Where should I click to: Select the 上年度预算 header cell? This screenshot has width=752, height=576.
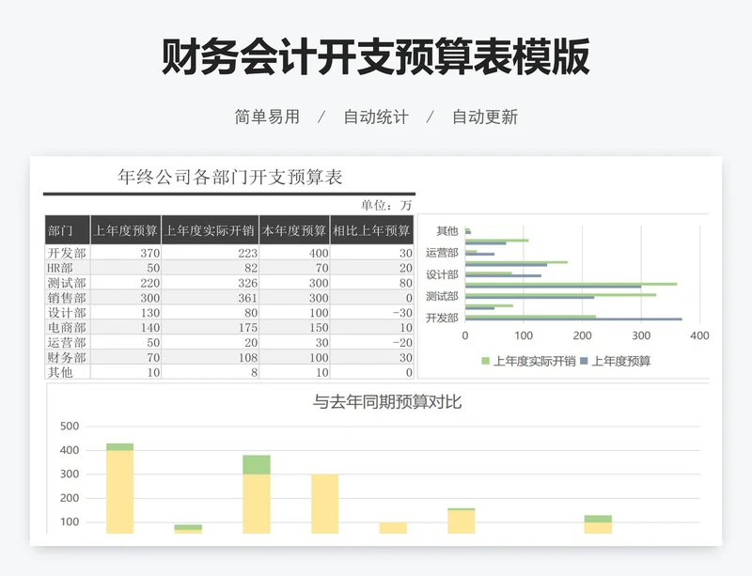126,230
